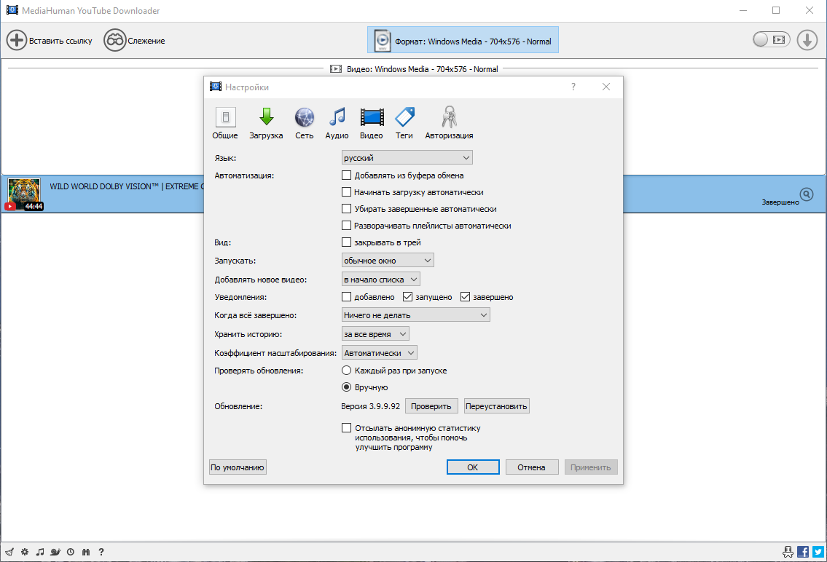Click the Start all downloads arrow icon

(807, 40)
